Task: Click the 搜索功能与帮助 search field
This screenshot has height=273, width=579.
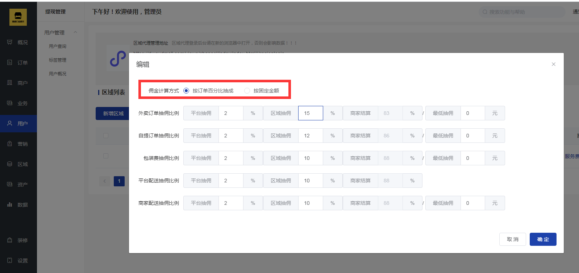Action: tap(522, 12)
